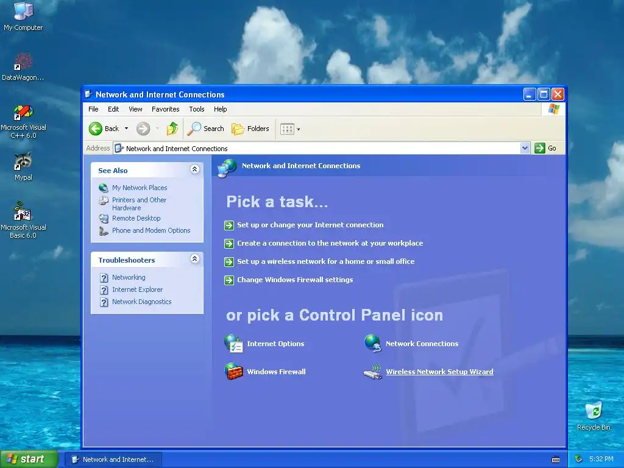Select My Computer desktop icon
Image resolution: width=624 pixels, height=468 pixels.
[23, 16]
